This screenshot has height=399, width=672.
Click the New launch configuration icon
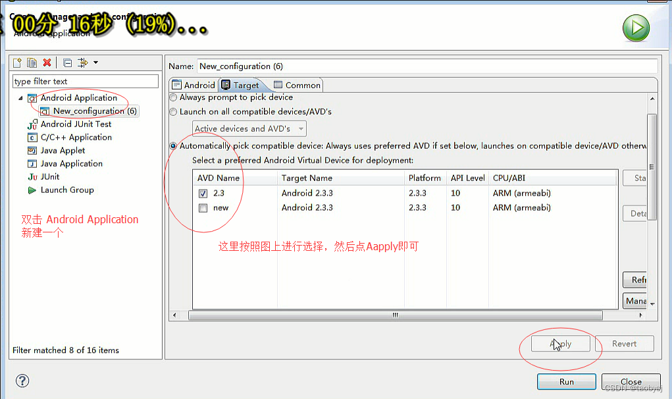tap(17, 63)
